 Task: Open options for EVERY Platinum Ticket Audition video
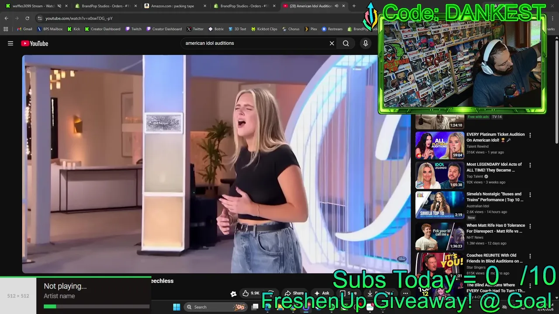530,135
